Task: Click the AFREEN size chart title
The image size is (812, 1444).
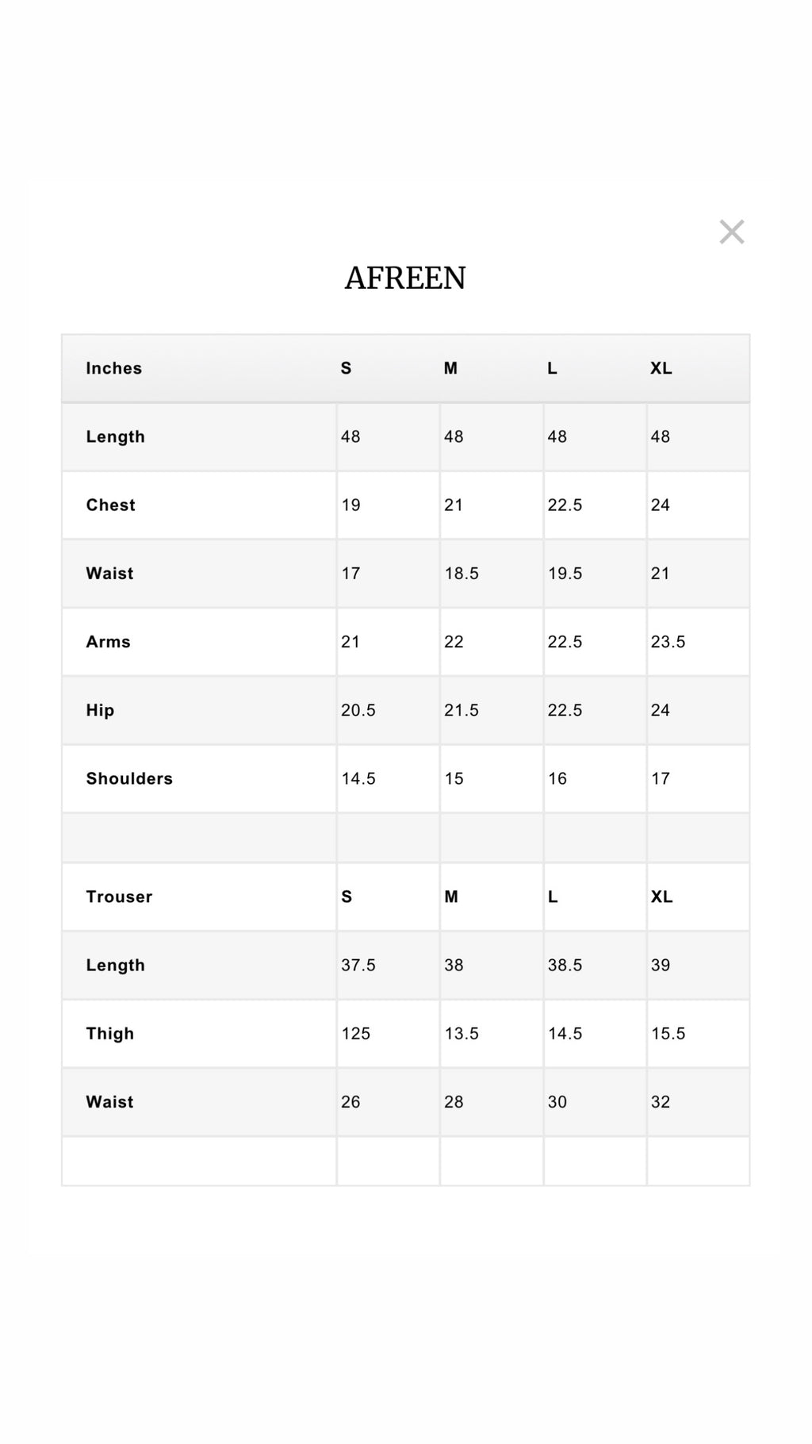Action: (x=405, y=278)
